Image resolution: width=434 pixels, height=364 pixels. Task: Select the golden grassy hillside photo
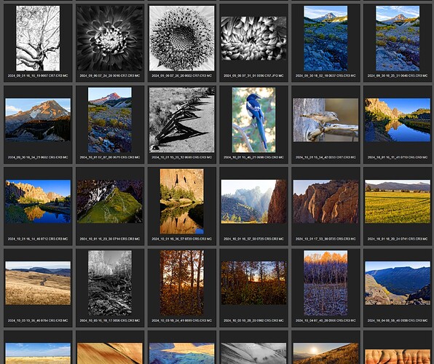(x=38, y=283)
